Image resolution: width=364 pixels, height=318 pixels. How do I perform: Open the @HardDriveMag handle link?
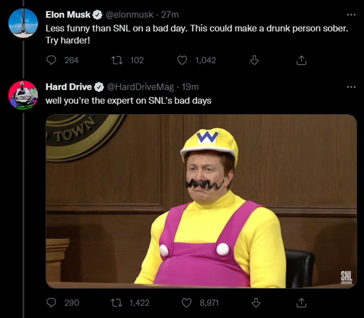140,87
